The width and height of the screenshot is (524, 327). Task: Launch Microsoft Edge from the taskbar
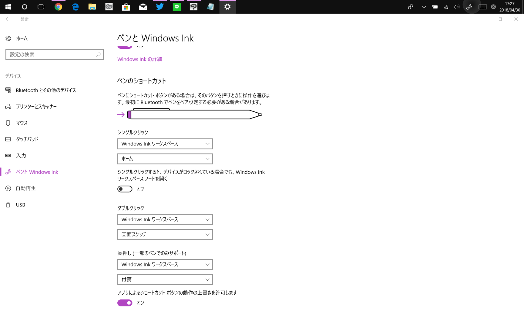(75, 7)
